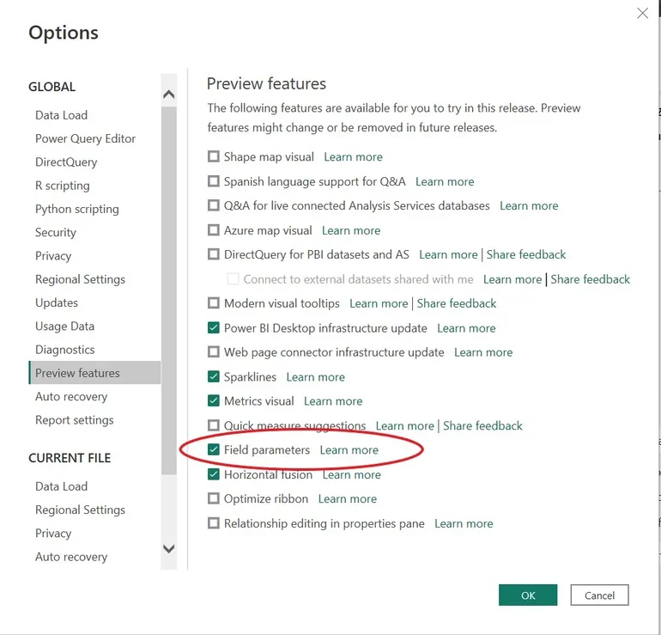Click Learn more for Web page connector
The image size is (661, 635).
tap(483, 352)
